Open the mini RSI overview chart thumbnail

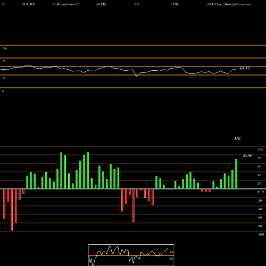[131, 255]
